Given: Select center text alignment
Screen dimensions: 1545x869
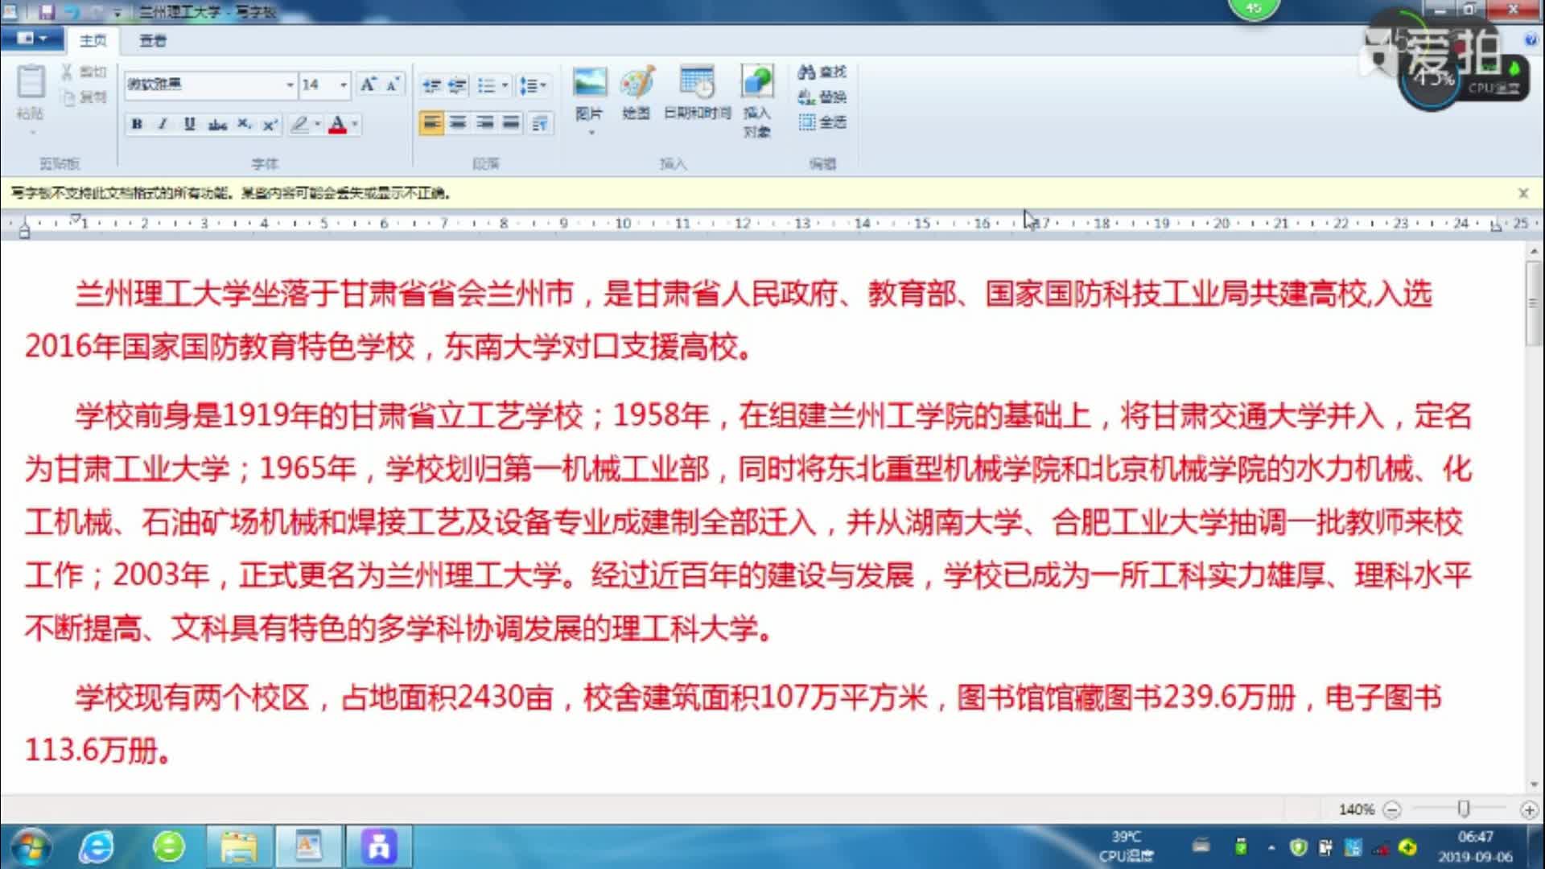Looking at the screenshot, I should pyautogui.click(x=458, y=123).
